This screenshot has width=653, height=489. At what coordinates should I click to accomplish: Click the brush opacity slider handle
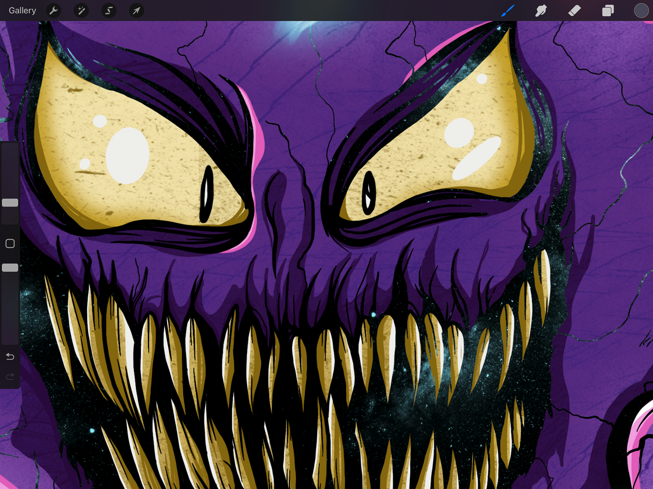[x=10, y=268]
